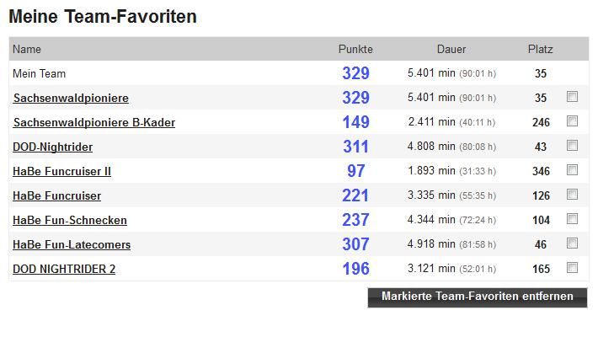The image size is (598, 337).
Task: Open the DOD NIGHTRIDER 2 link
Action: pyautogui.click(x=64, y=270)
